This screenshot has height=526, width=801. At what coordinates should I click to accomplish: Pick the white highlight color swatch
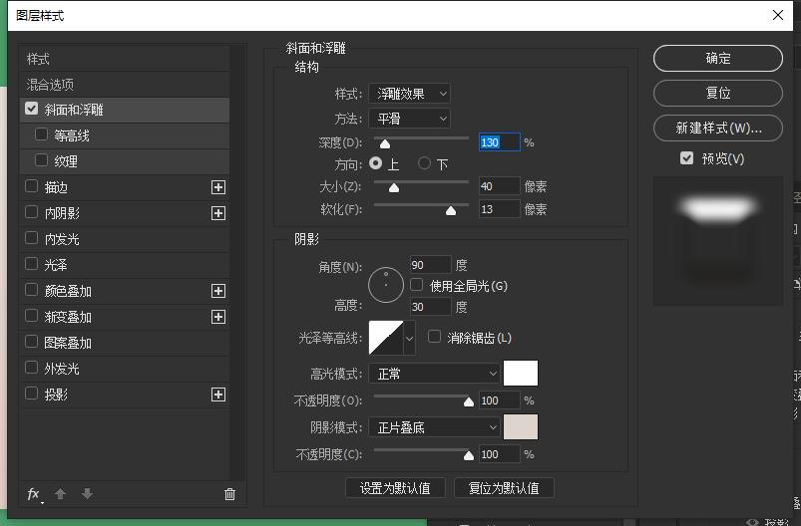pos(521,373)
